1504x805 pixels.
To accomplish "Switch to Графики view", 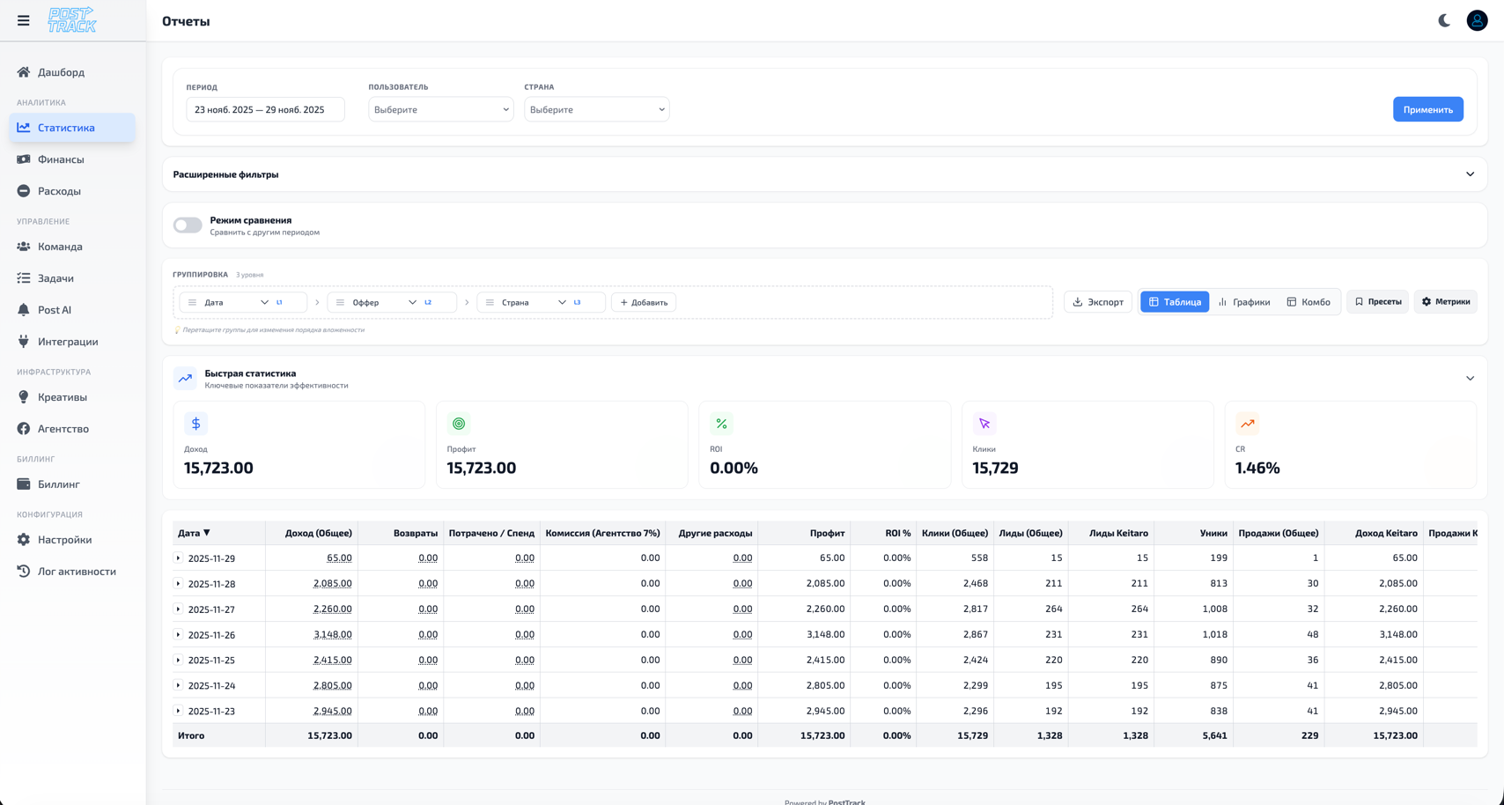I will (1243, 302).
